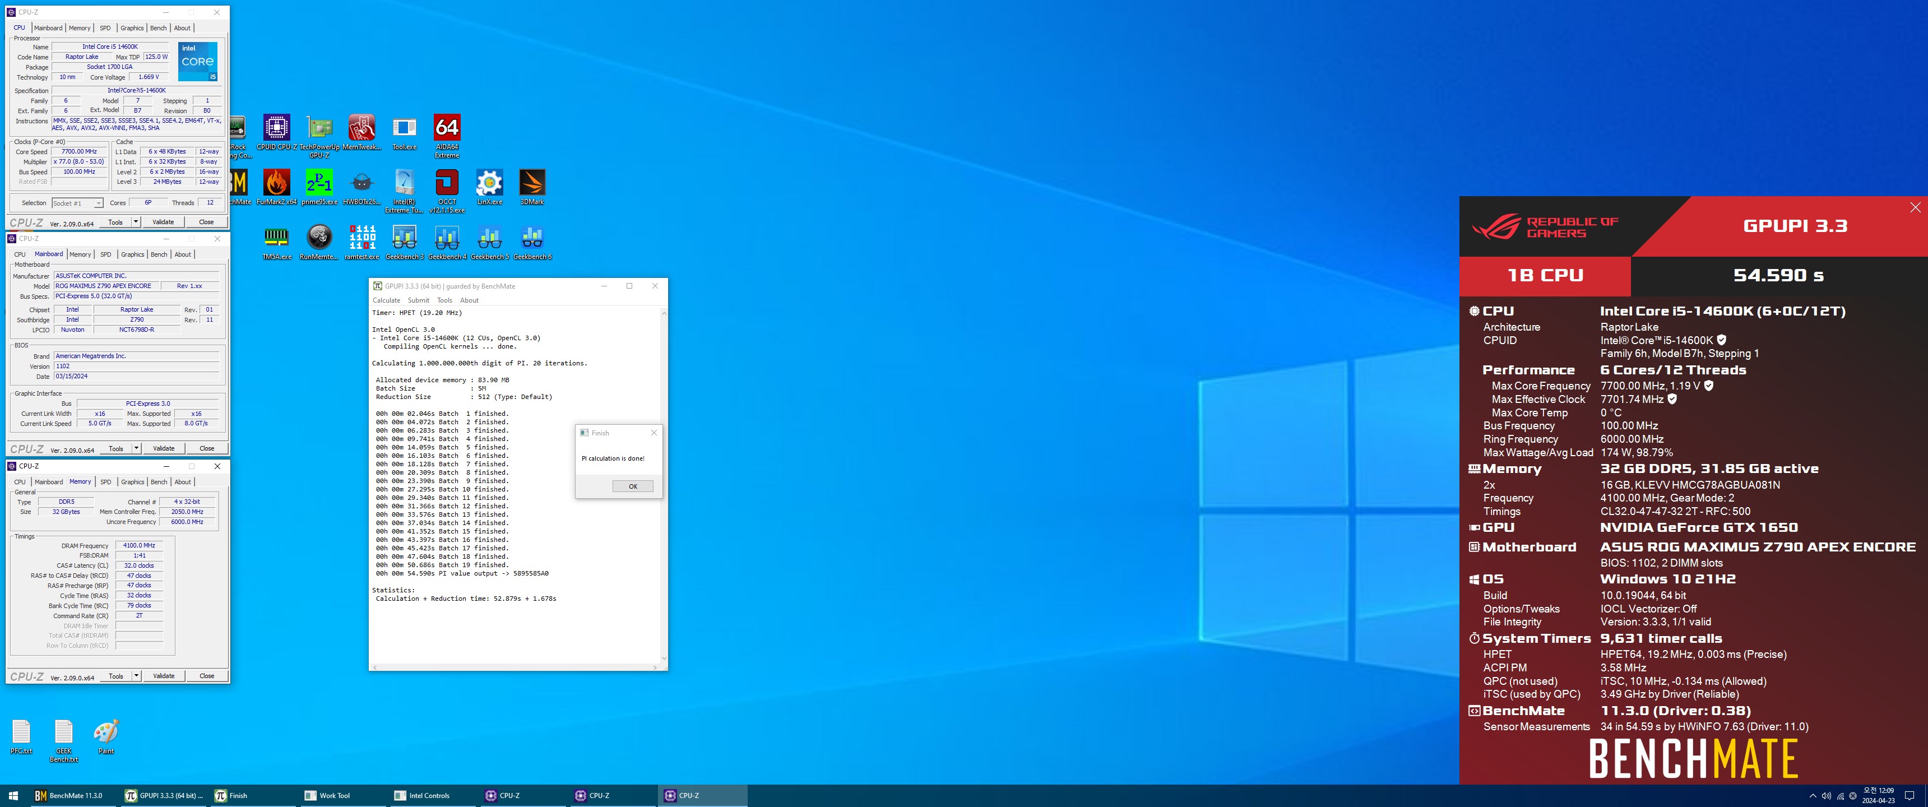Open the Windows Start button
1928x807 pixels.
click(13, 796)
